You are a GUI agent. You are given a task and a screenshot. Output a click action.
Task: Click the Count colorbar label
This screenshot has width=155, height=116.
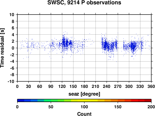tap(84, 114)
